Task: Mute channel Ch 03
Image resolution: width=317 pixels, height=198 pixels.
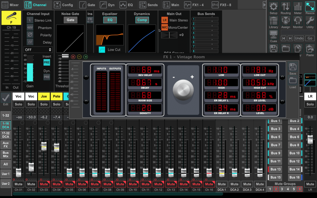Action: [x=44, y=184]
